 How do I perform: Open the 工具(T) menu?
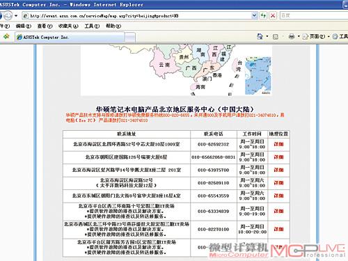[92, 26]
